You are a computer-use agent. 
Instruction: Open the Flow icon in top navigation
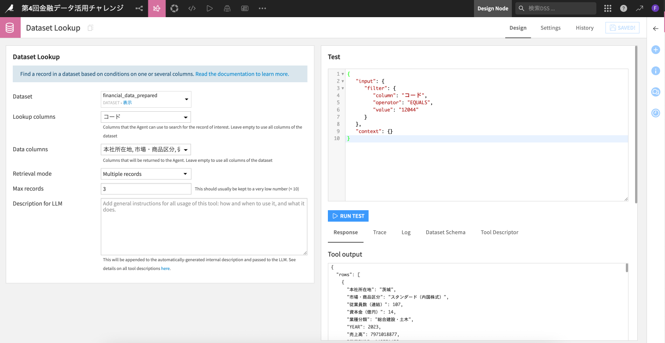(x=139, y=8)
